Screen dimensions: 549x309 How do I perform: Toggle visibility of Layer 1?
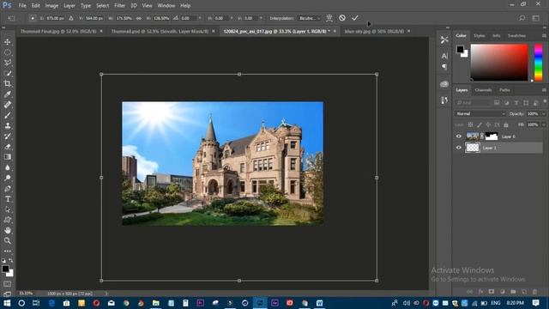point(459,148)
